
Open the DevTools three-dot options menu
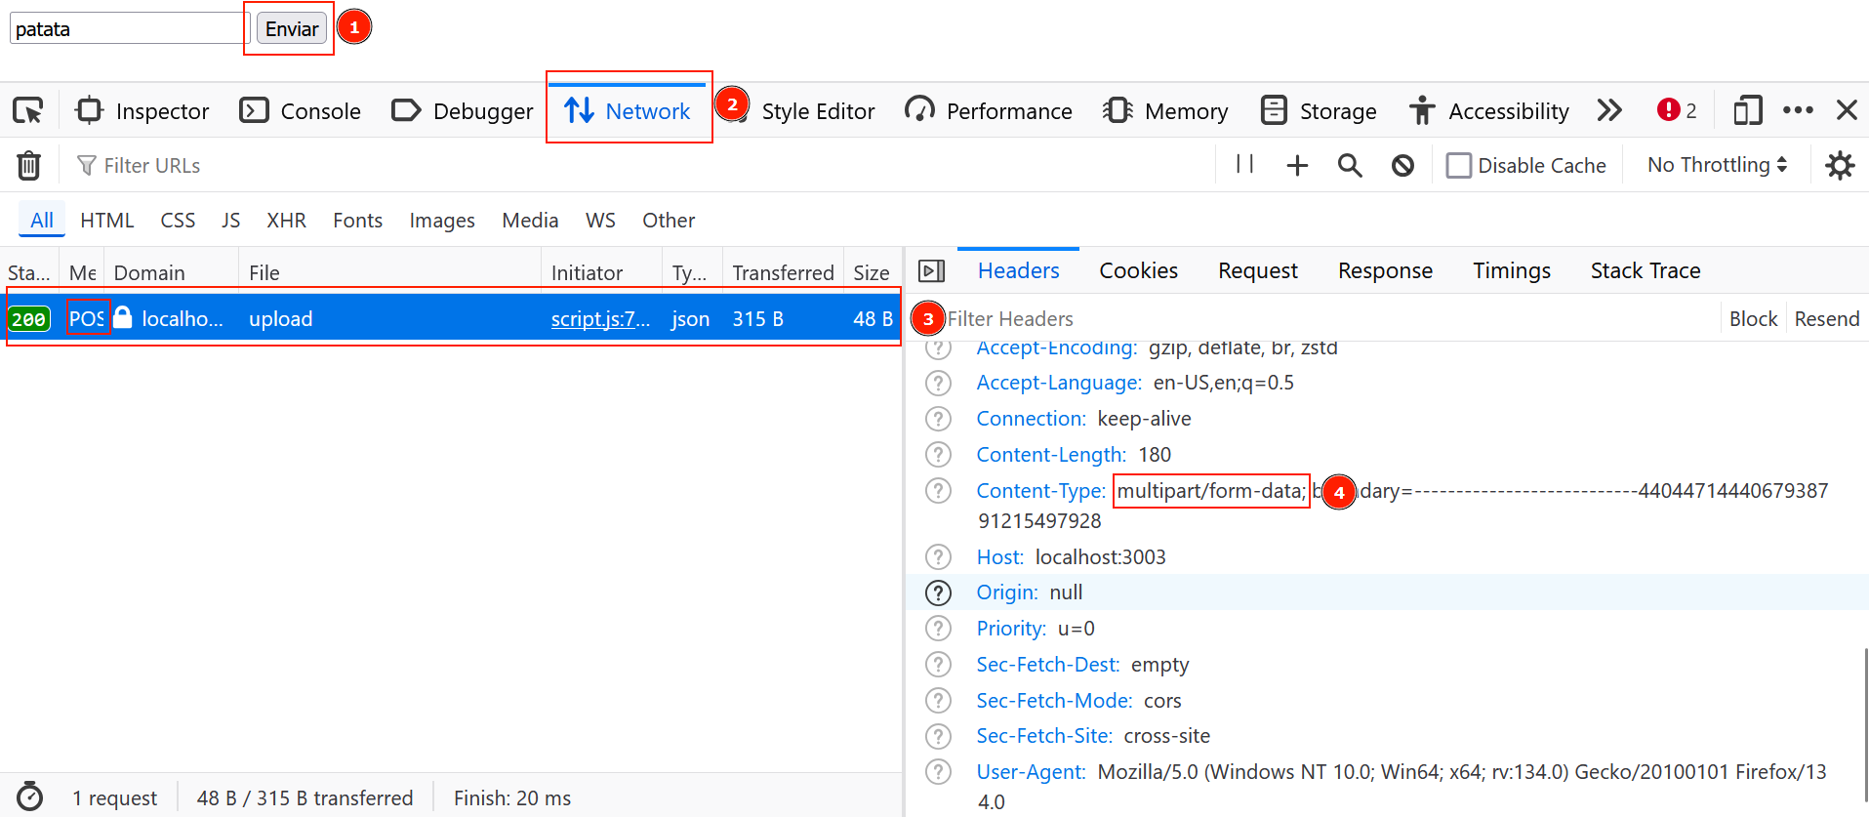click(1798, 110)
